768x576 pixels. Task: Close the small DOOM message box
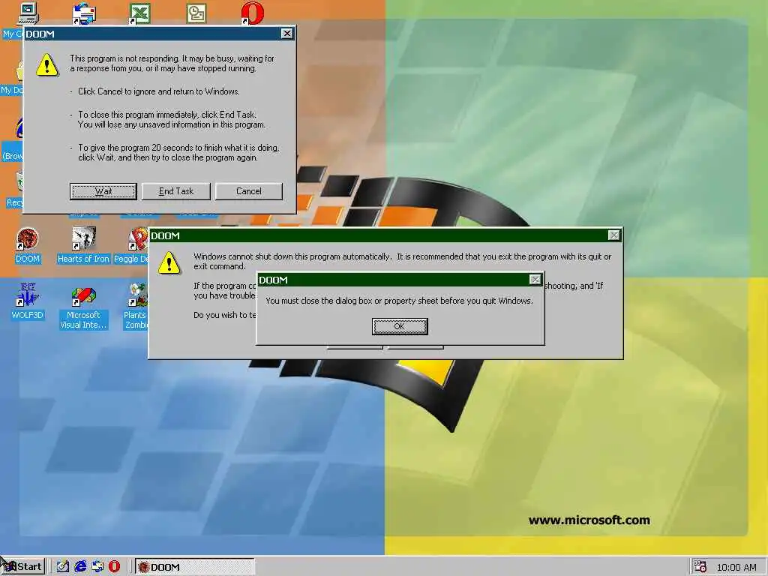(535, 279)
